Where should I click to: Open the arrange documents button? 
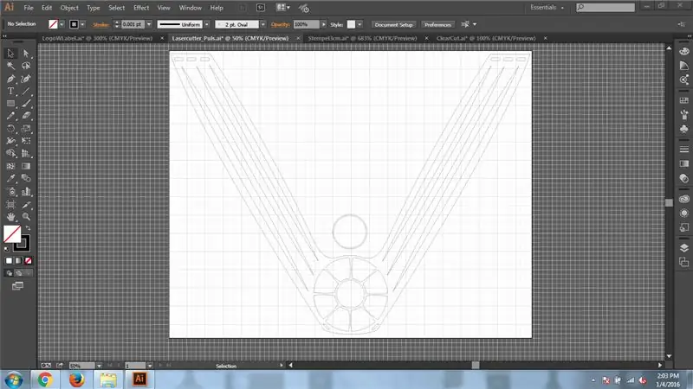pyautogui.click(x=283, y=8)
